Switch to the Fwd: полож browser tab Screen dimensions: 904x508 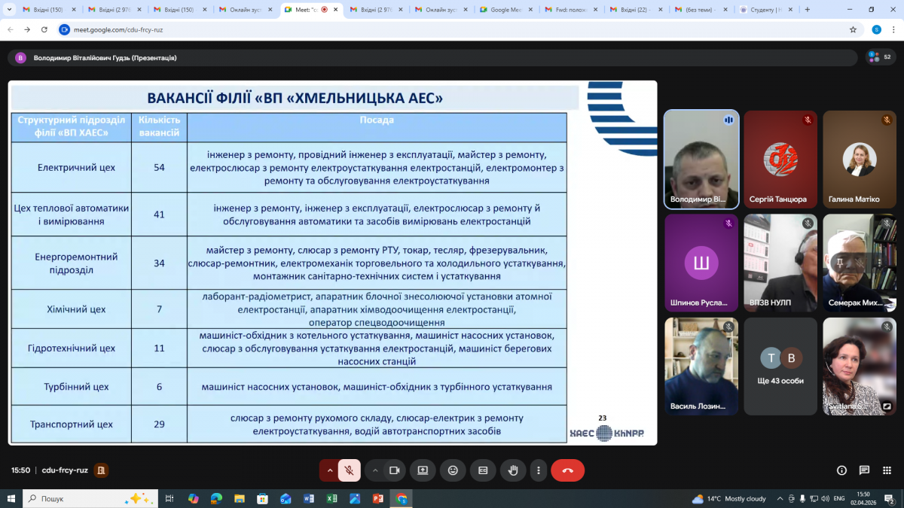pyautogui.click(x=573, y=10)
